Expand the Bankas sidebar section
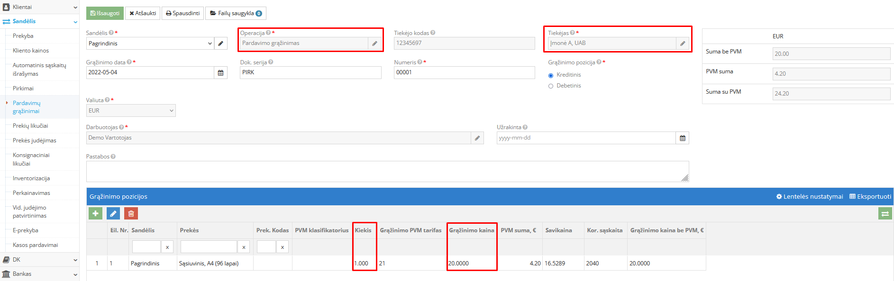Image resolution: width=894 pixels, height=281 pixels. (x=39, y=274)
